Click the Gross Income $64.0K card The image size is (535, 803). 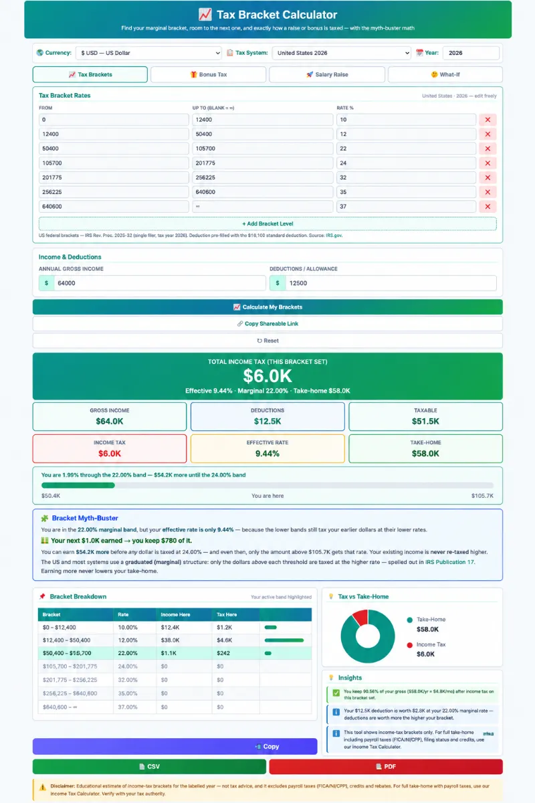click(110, 416)
